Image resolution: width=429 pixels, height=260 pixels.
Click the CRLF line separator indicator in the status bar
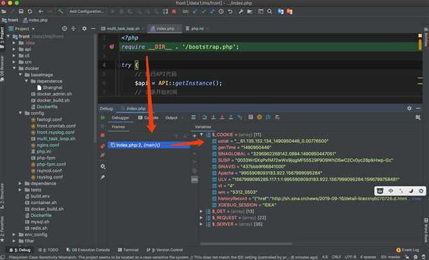[336, 257]
